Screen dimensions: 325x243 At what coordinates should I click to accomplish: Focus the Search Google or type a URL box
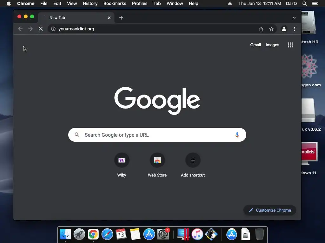(x=157, y=135)
